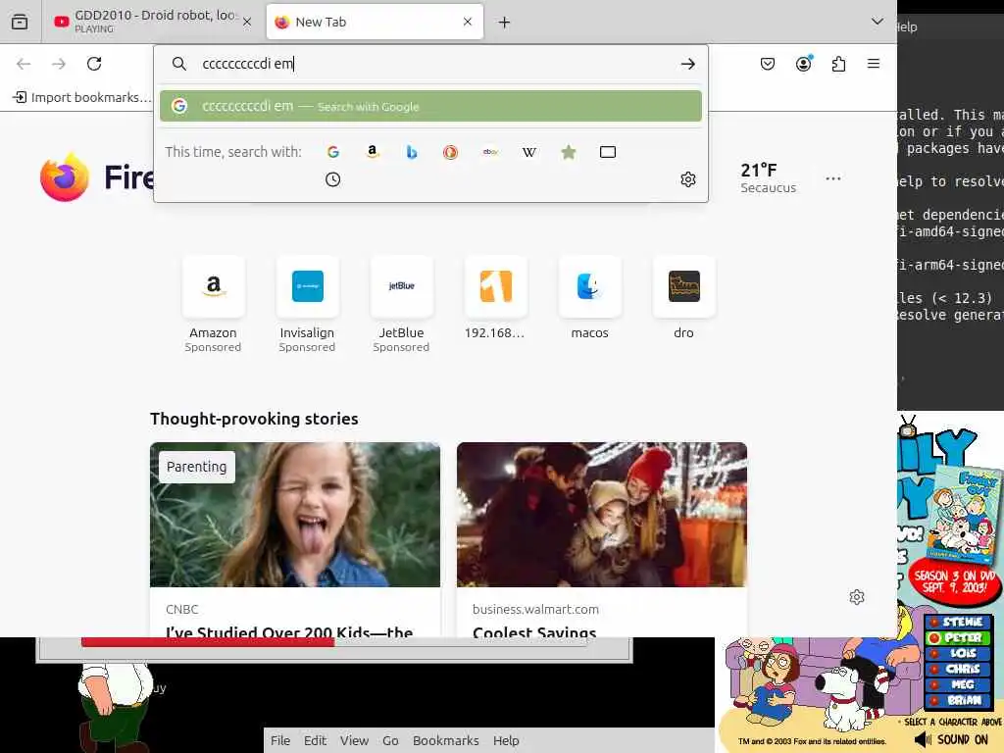Select STEWIE character button
Image resolution: width=1004 pixels, height=753 pixels.
click(x=958, y=622)
